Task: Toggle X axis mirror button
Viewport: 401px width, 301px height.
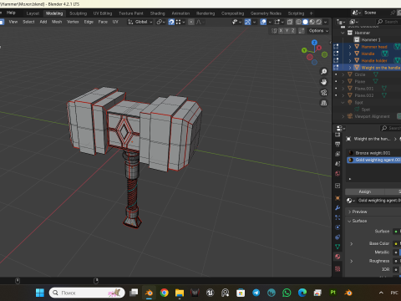Action: pos(281,31)
